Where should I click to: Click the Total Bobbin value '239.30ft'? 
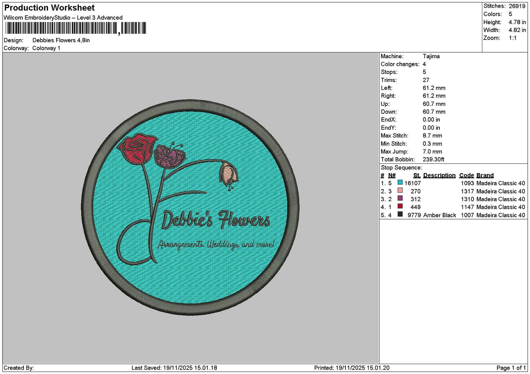pos(434,159)
